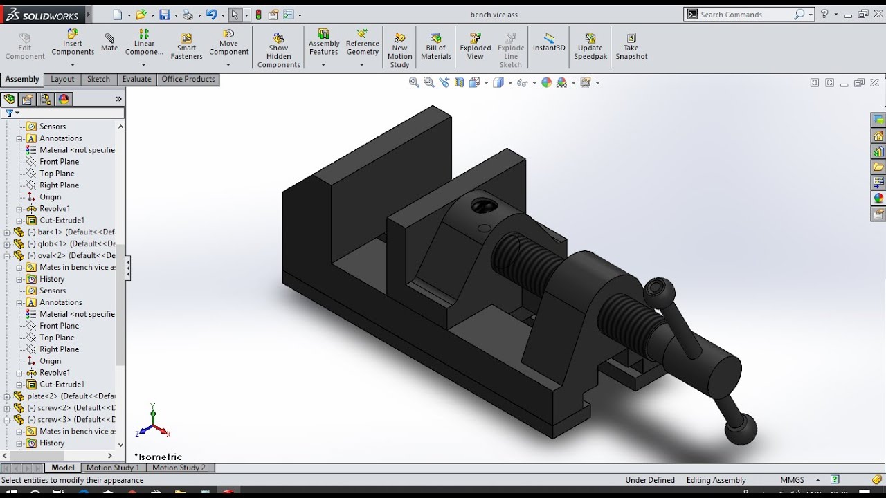
Task: Activate the Move Component tool
Action: click(x=228, y=42)
